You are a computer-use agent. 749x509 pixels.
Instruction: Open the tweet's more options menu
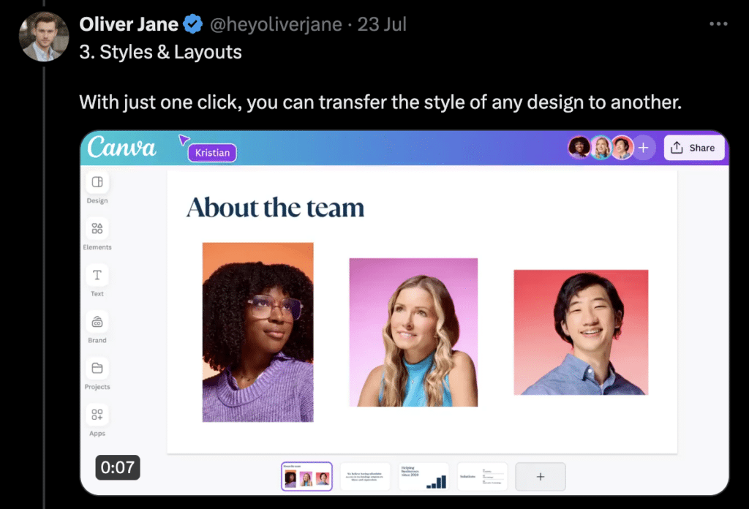coord(719,23)
